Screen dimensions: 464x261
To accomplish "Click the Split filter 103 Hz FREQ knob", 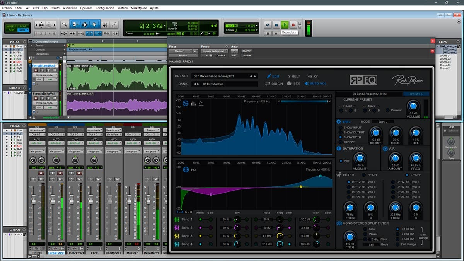I will tap(350, 236).
